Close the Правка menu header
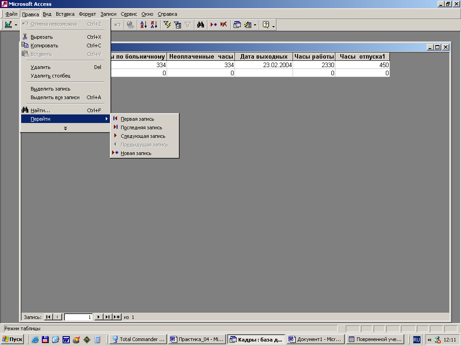The height and width of the screenshot is (346, 461). 30,14
